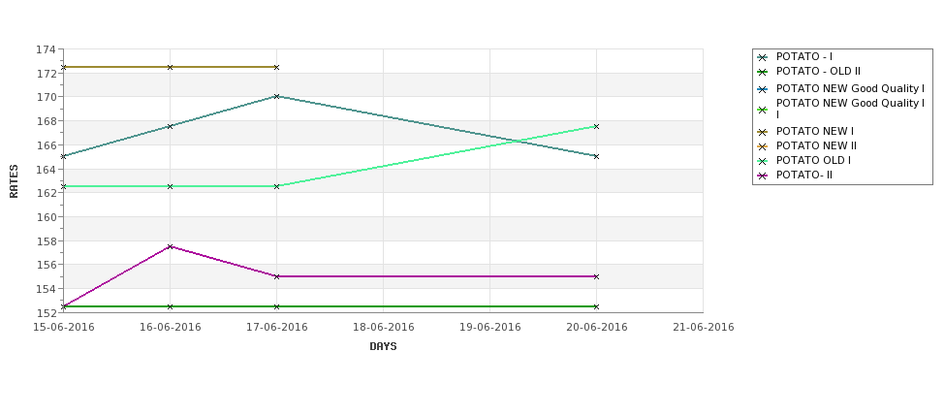Click the POTATO NEW Good Quality I marker

(763, 89)
